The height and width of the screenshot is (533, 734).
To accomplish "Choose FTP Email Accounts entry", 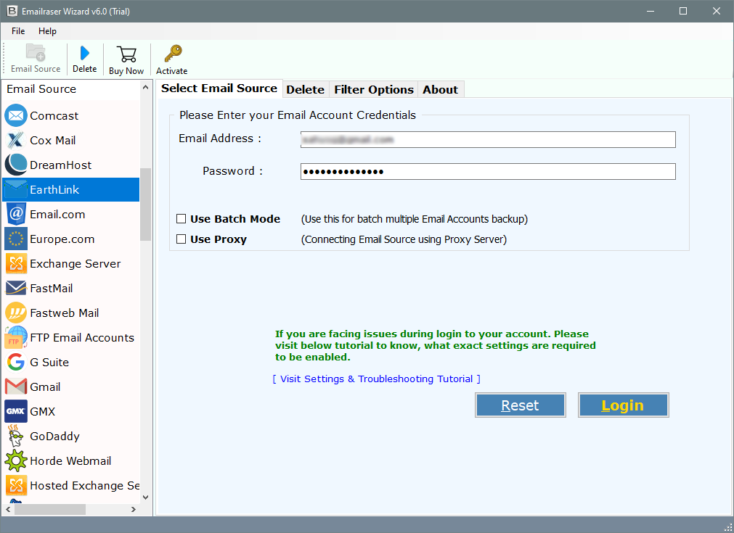I will pos(71,338).
